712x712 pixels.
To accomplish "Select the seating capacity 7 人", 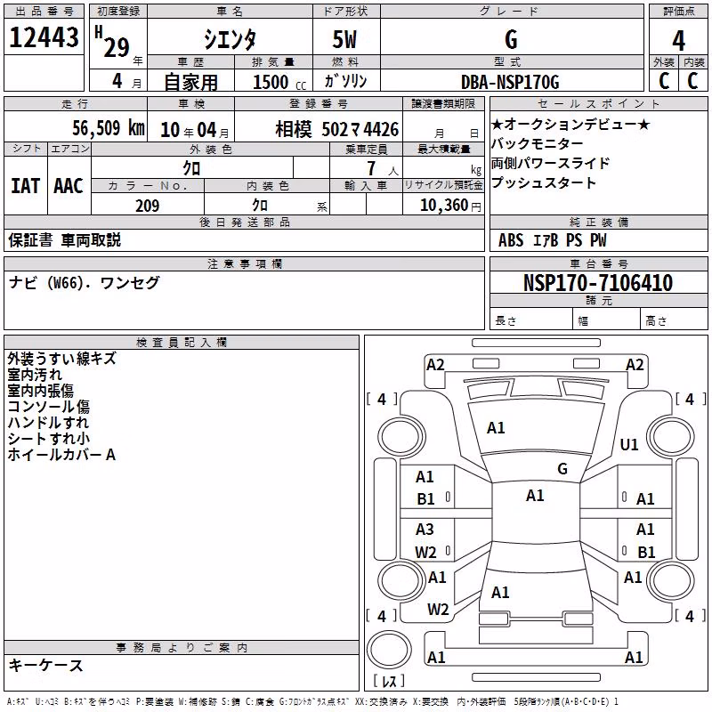I will tap(383, 169).
